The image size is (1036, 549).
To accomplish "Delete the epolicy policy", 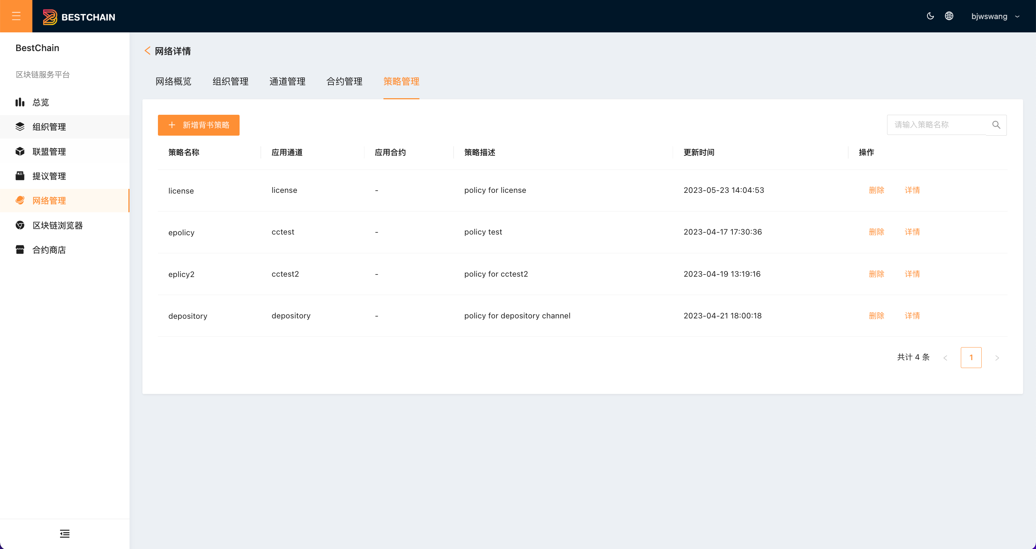I will point(876,232).
